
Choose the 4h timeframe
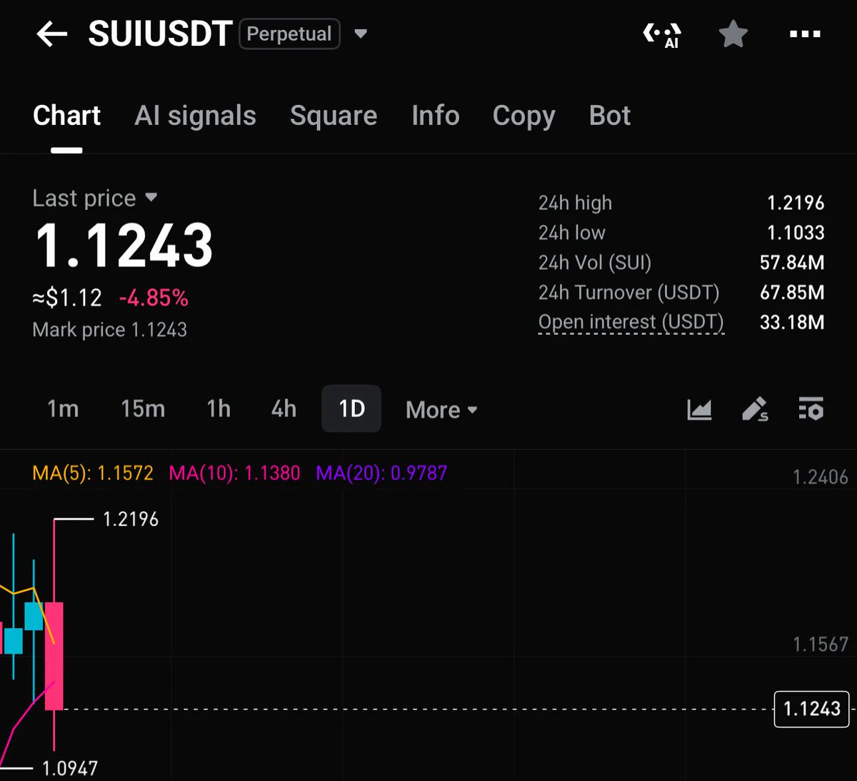click(x=284, y=409)
